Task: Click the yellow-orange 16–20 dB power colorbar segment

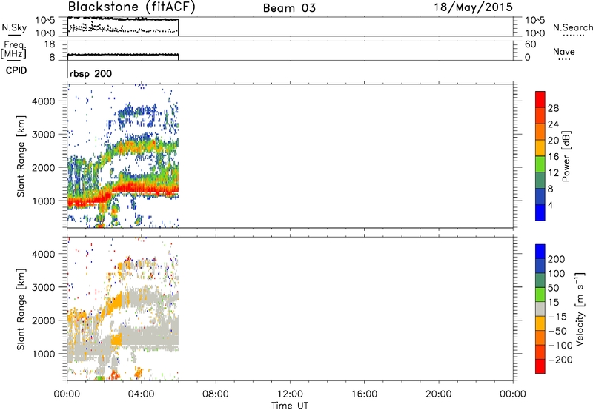Action: tap(540, 148)
